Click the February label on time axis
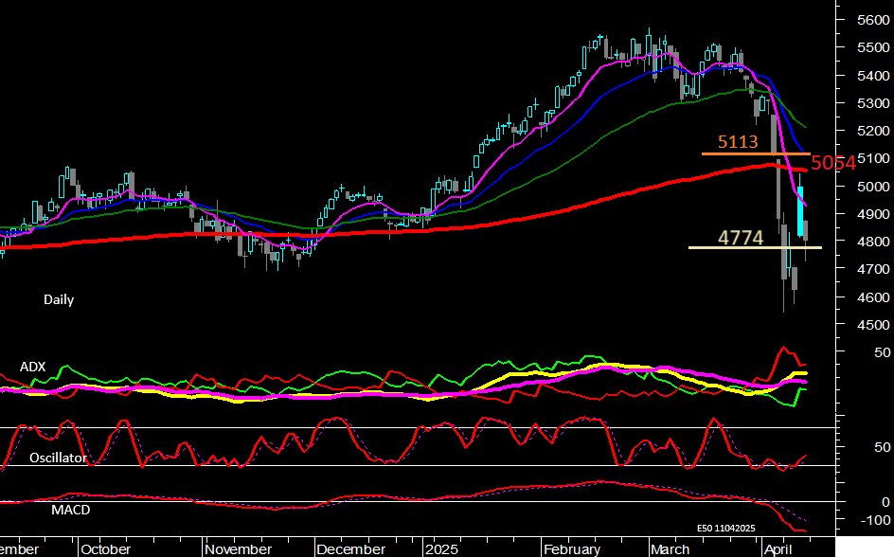Screen dimensions: 894x557 tap(572, 549)
